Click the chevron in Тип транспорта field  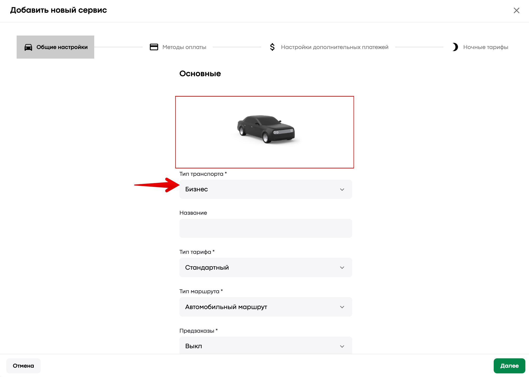coord(342,190)
